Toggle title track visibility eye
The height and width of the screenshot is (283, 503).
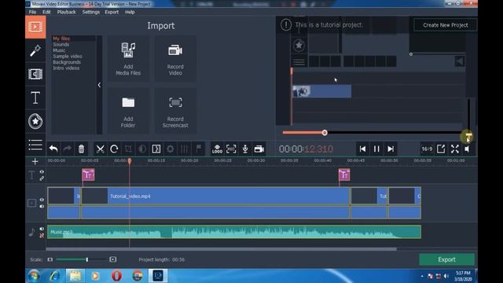tap(42, 172)
